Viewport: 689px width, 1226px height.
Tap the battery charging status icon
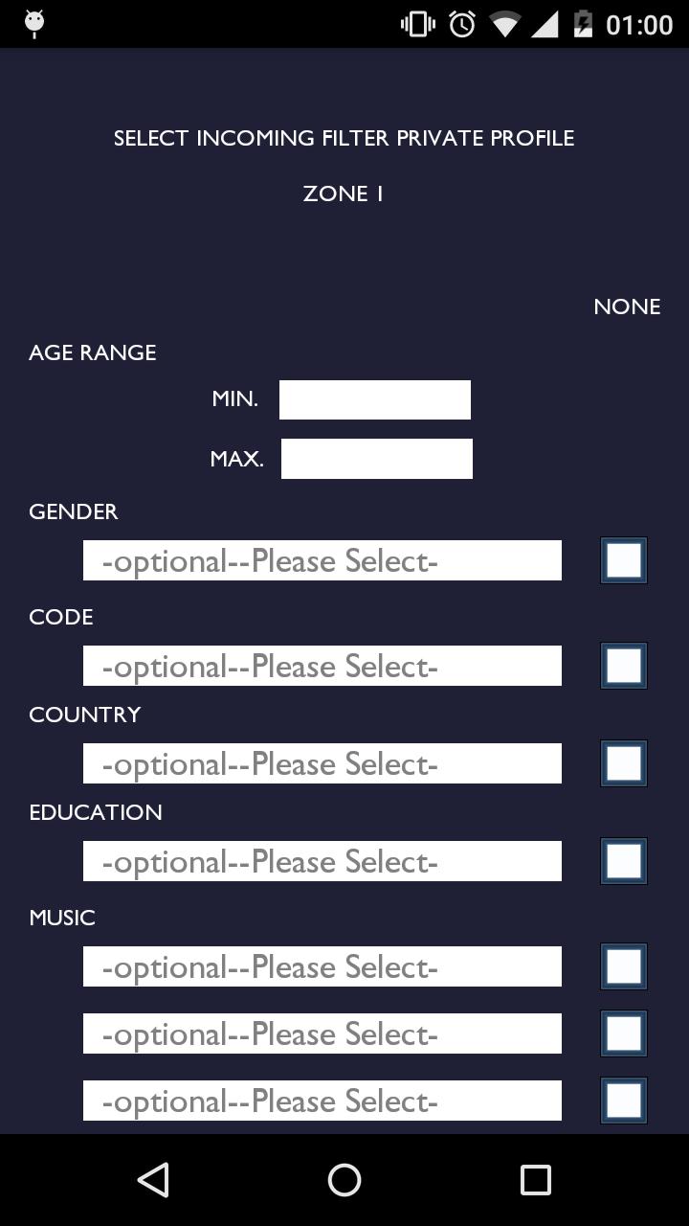(583, 24)
